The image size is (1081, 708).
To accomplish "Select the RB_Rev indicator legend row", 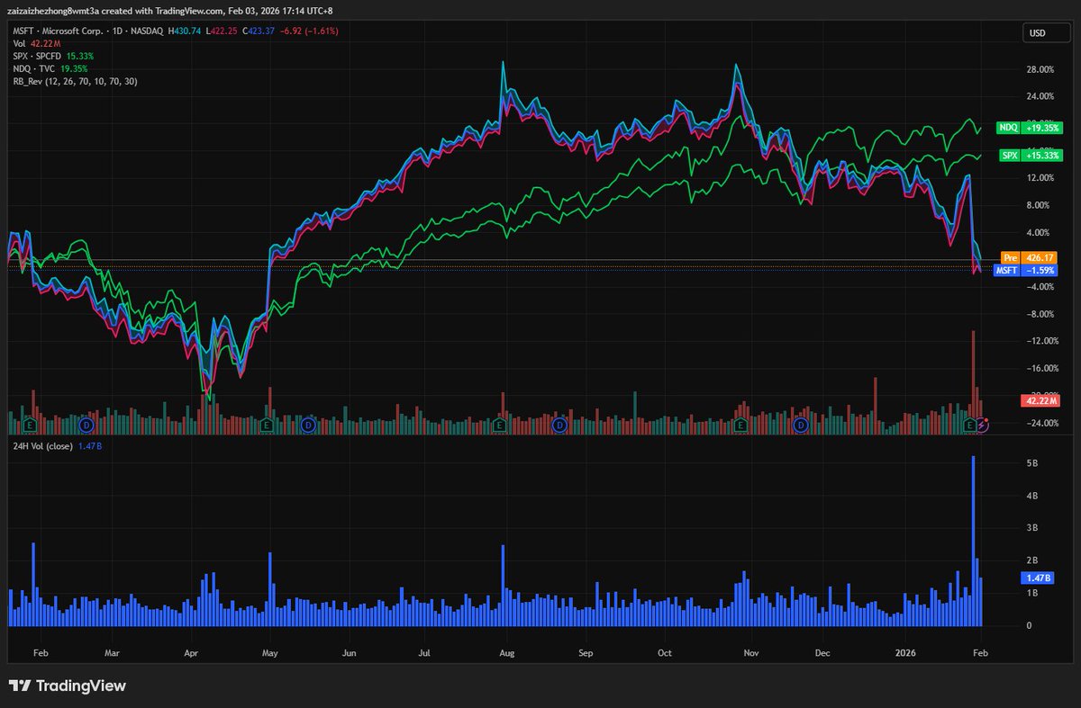I will 75,81.
